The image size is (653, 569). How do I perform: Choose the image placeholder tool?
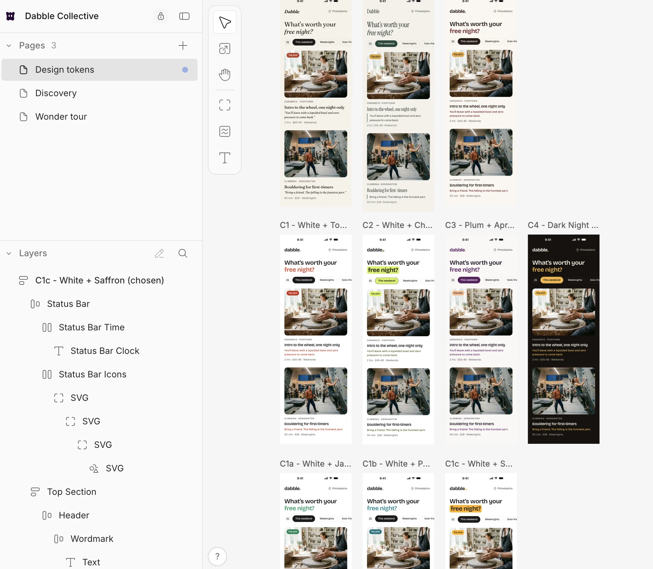click(225, 131)
